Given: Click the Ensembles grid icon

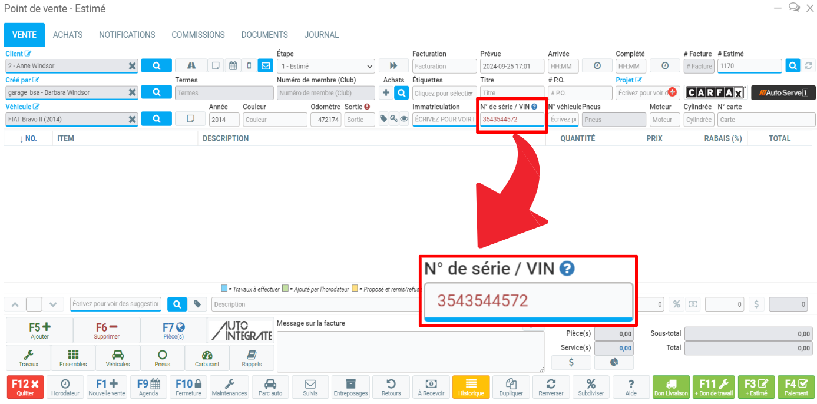Looking at the screenshot, I should tap(73, 357).
